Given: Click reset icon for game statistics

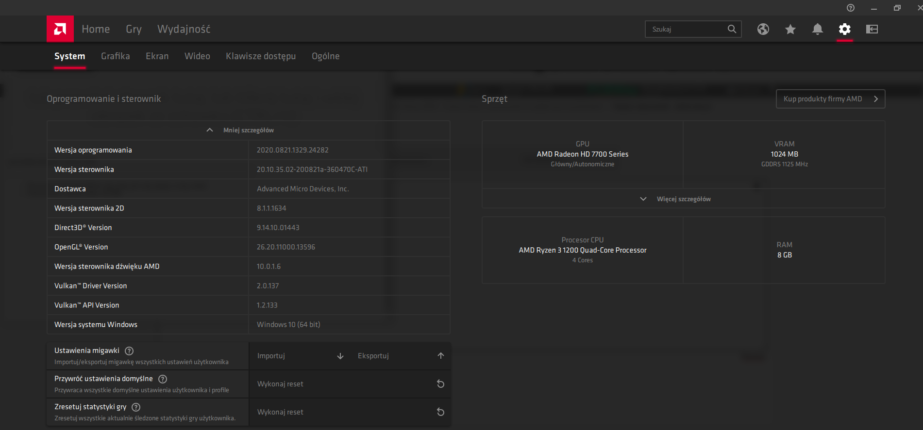Looking at the screenshot, I should pos(440,412).
